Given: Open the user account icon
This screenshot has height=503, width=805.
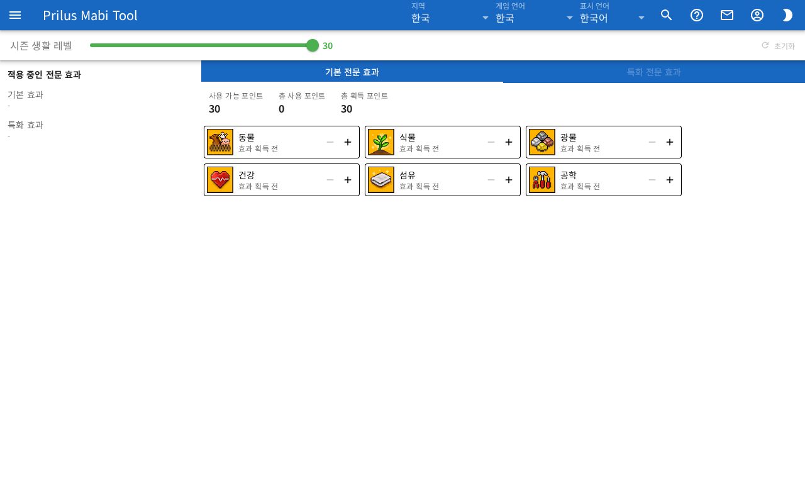Looking at the screenshot, I should click(x=757, y=15).
